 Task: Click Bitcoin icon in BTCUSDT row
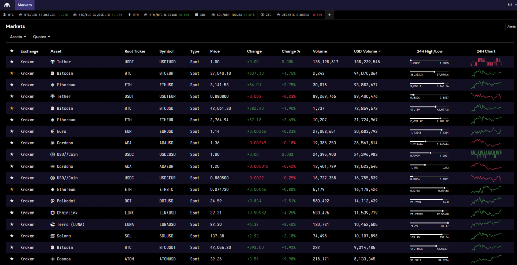point(53,247)
